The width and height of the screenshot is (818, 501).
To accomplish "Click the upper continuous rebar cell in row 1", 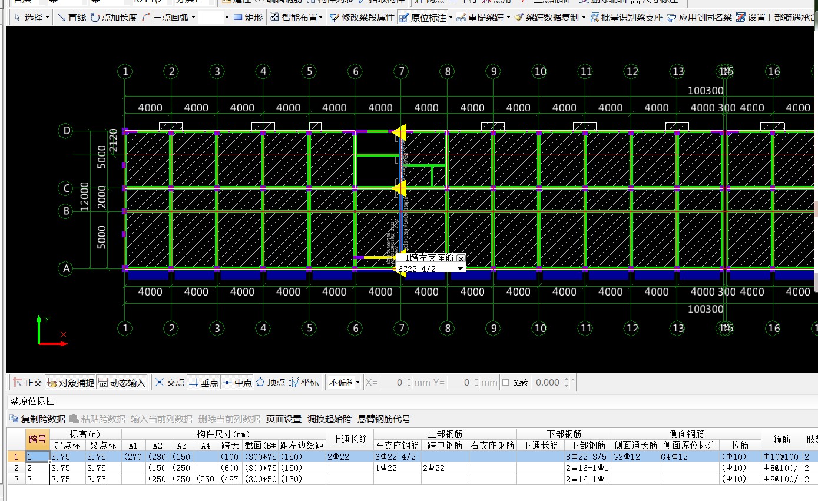I will click(x=350, y=457).
